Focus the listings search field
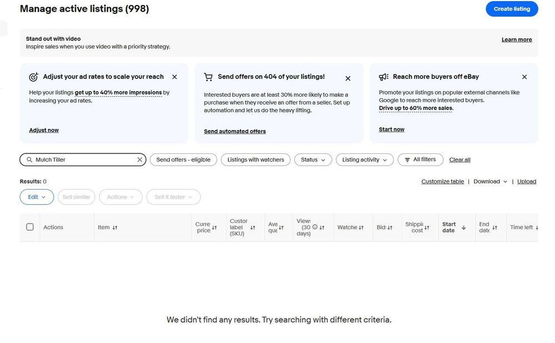Image resolution: width=555 pixels, height=343 pixels. click(x=83, y=160)
